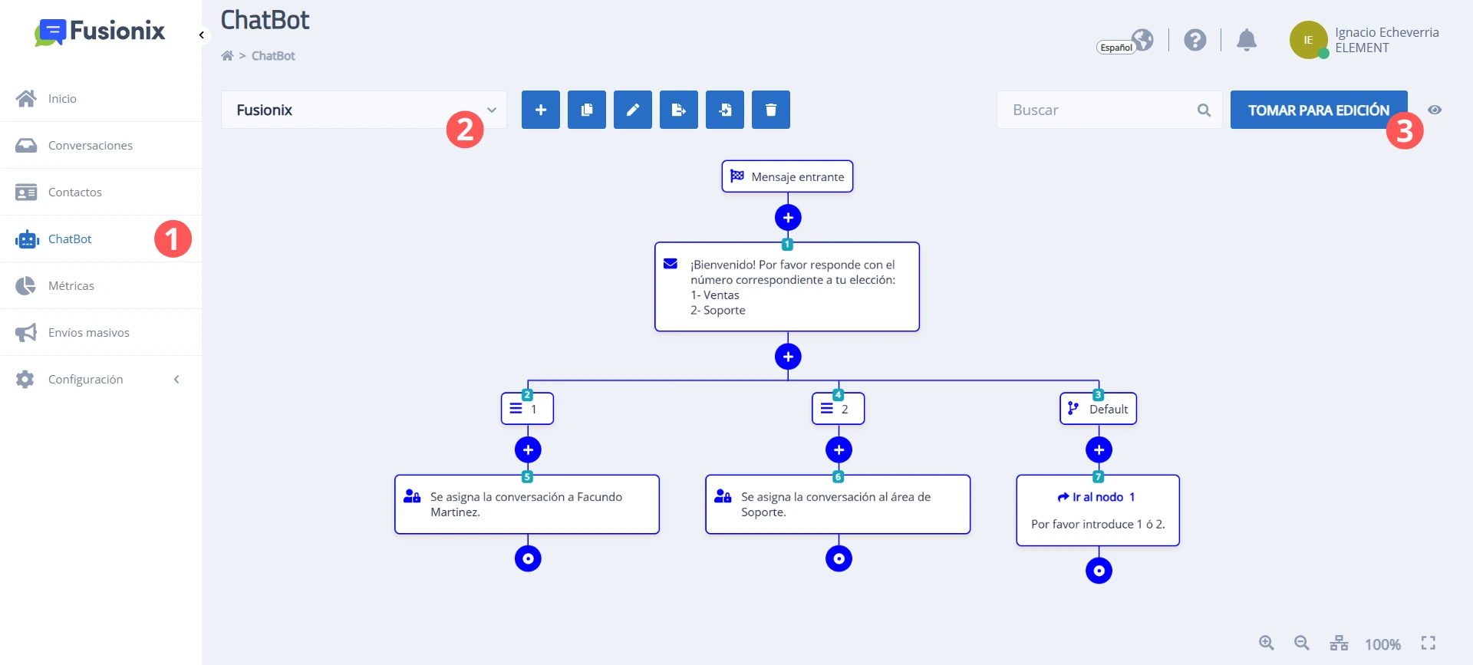Select the Facundo Martinez assignment node
This screenshot has height=665, width=1473.
(527, 504)
